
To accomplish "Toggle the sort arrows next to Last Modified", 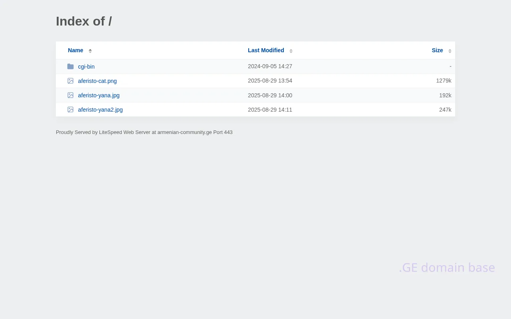I will coord(291,51).
